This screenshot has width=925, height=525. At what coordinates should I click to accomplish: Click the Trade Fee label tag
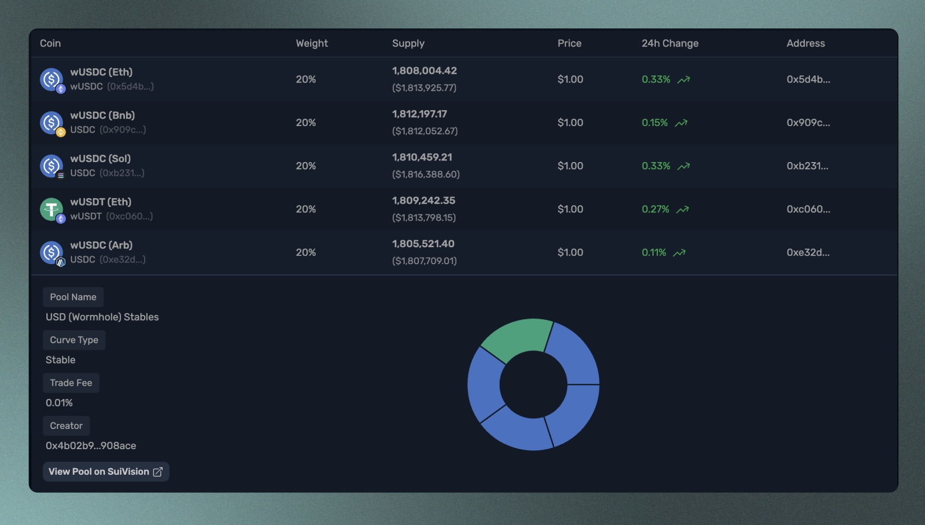click(x=71, y=383)
